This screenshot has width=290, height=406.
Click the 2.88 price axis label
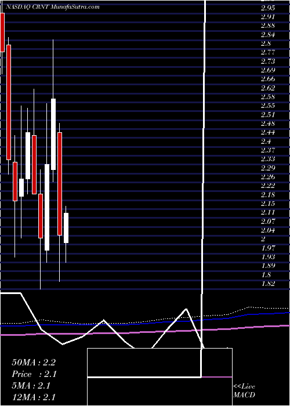tap(268, 26)
